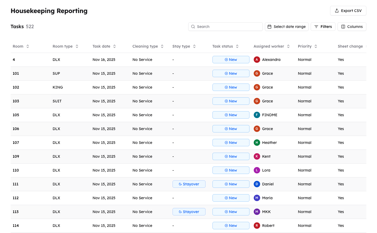The width and height of the screenshot is (377, 233).
Task: Sort by Stay type arrows icon
Action: point(194,46)
